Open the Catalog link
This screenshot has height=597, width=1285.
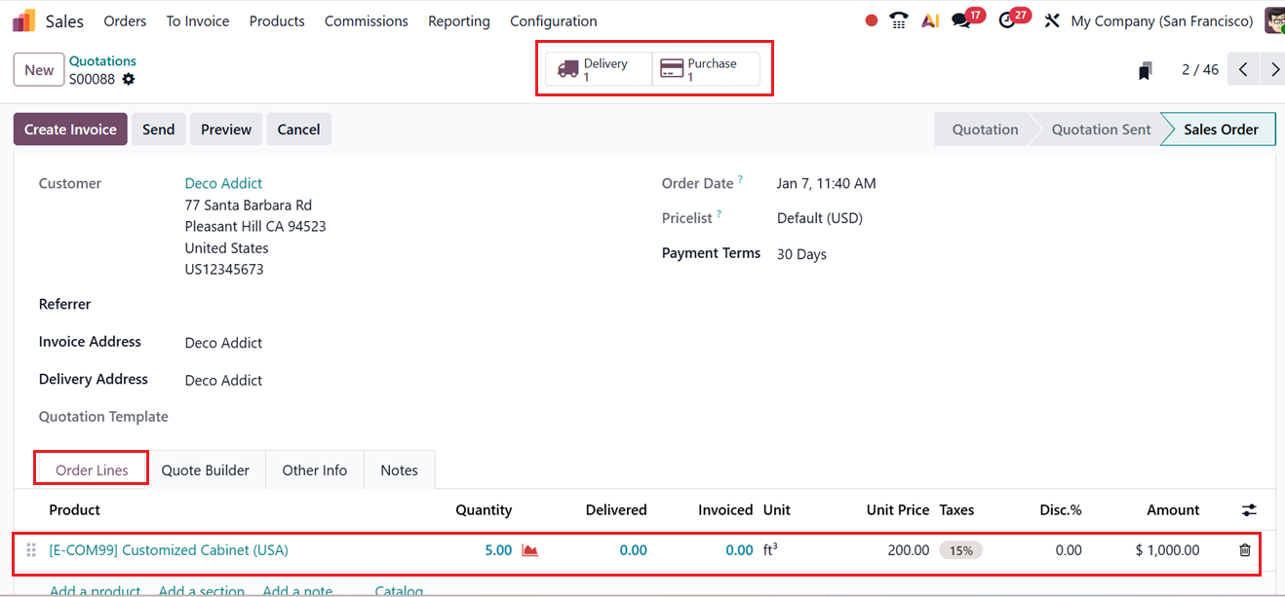(x=399, y=590)
